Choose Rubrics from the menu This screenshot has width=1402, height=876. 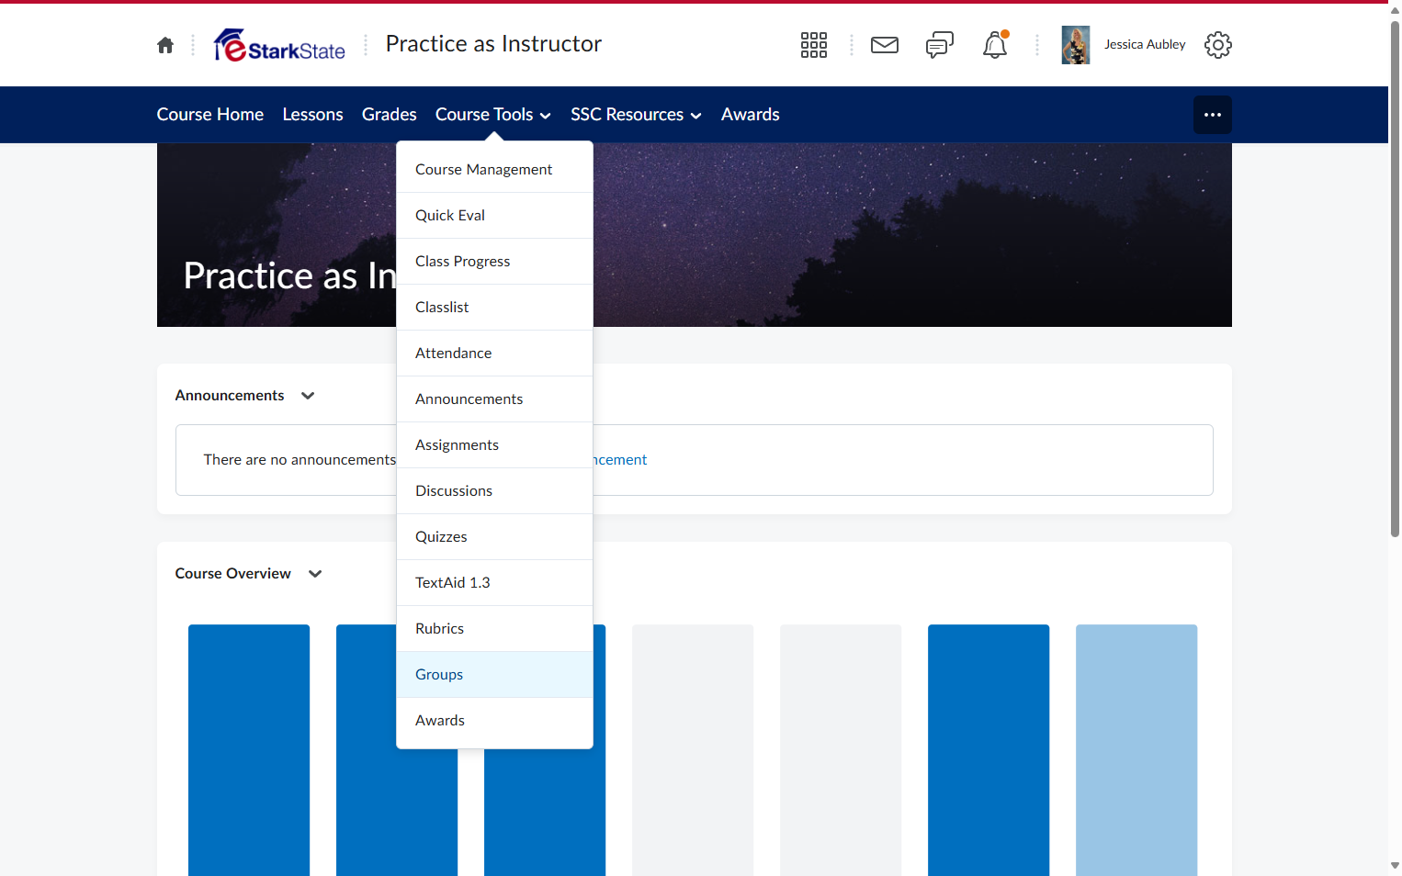(x=494, y=629)
